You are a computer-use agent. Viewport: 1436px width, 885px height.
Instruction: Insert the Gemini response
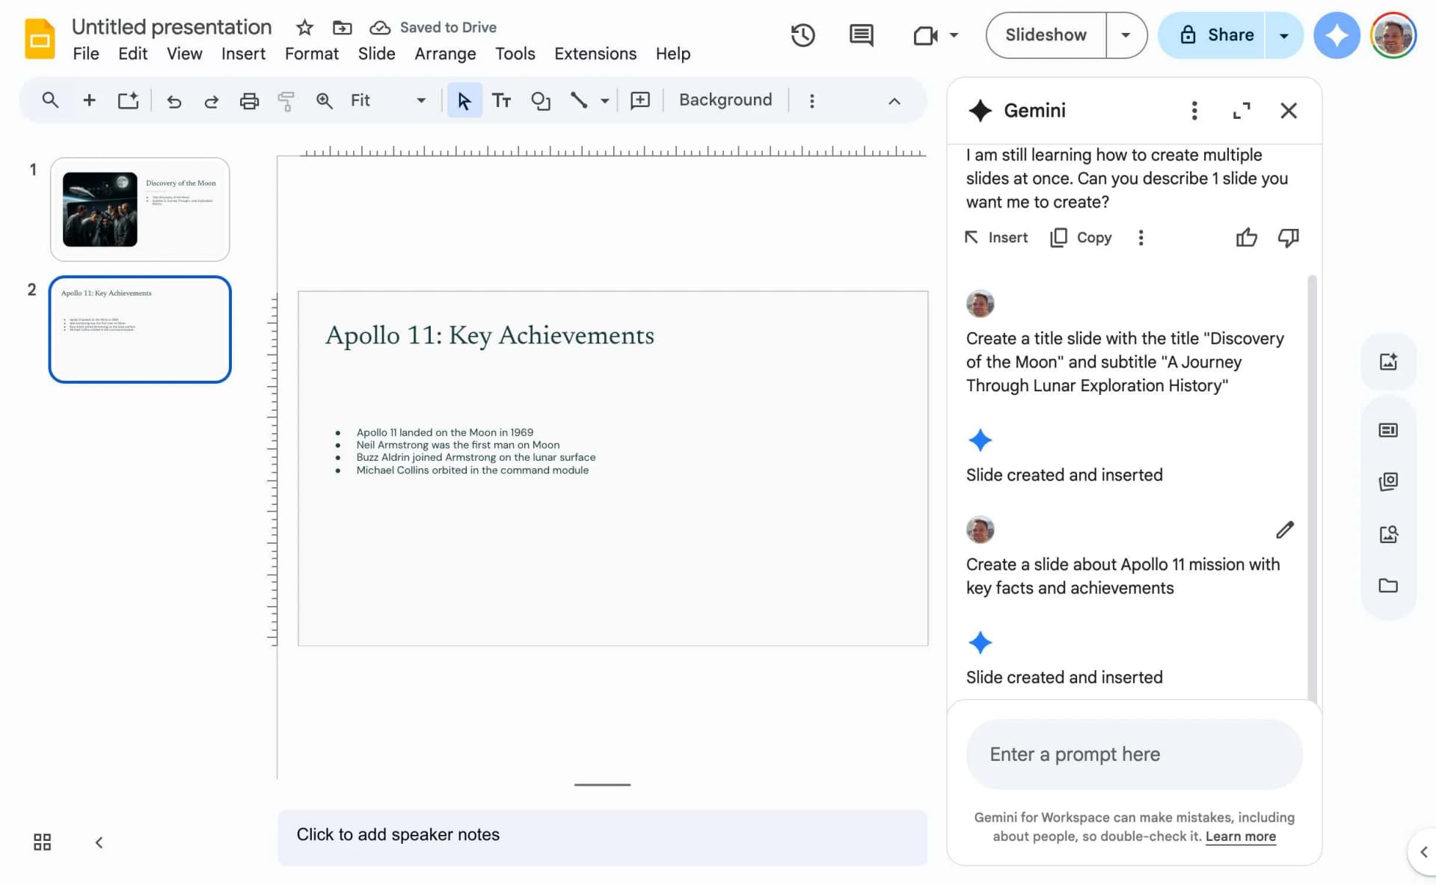click(996, 238)
